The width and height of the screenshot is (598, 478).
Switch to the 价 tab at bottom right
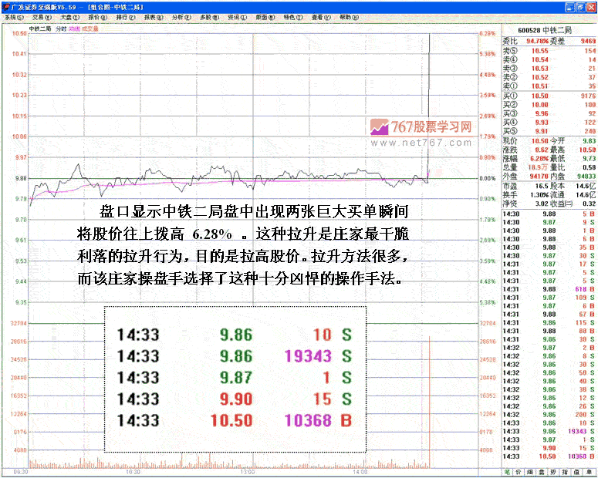click(x=518, y=470)
